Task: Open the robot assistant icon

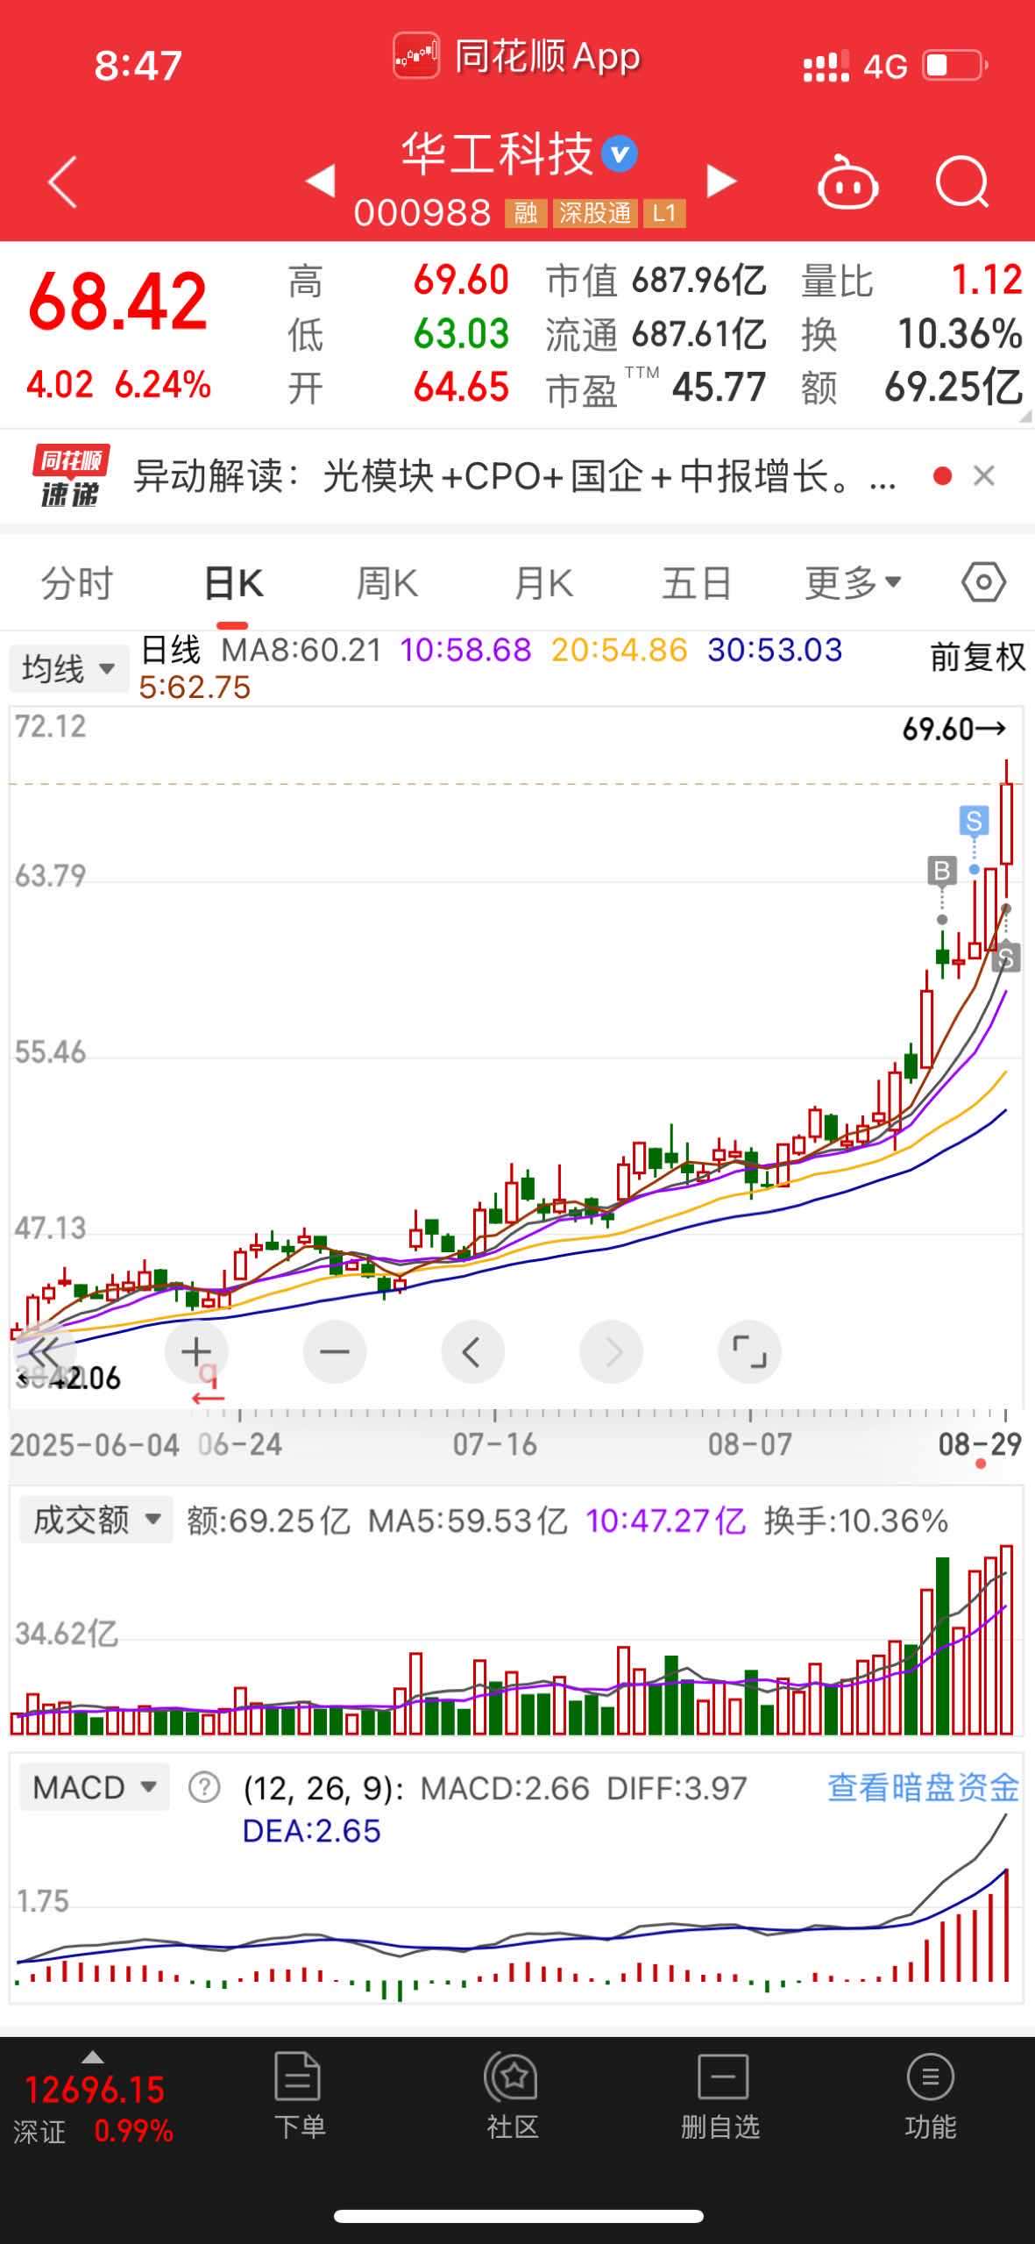Action: pos(847,182)
